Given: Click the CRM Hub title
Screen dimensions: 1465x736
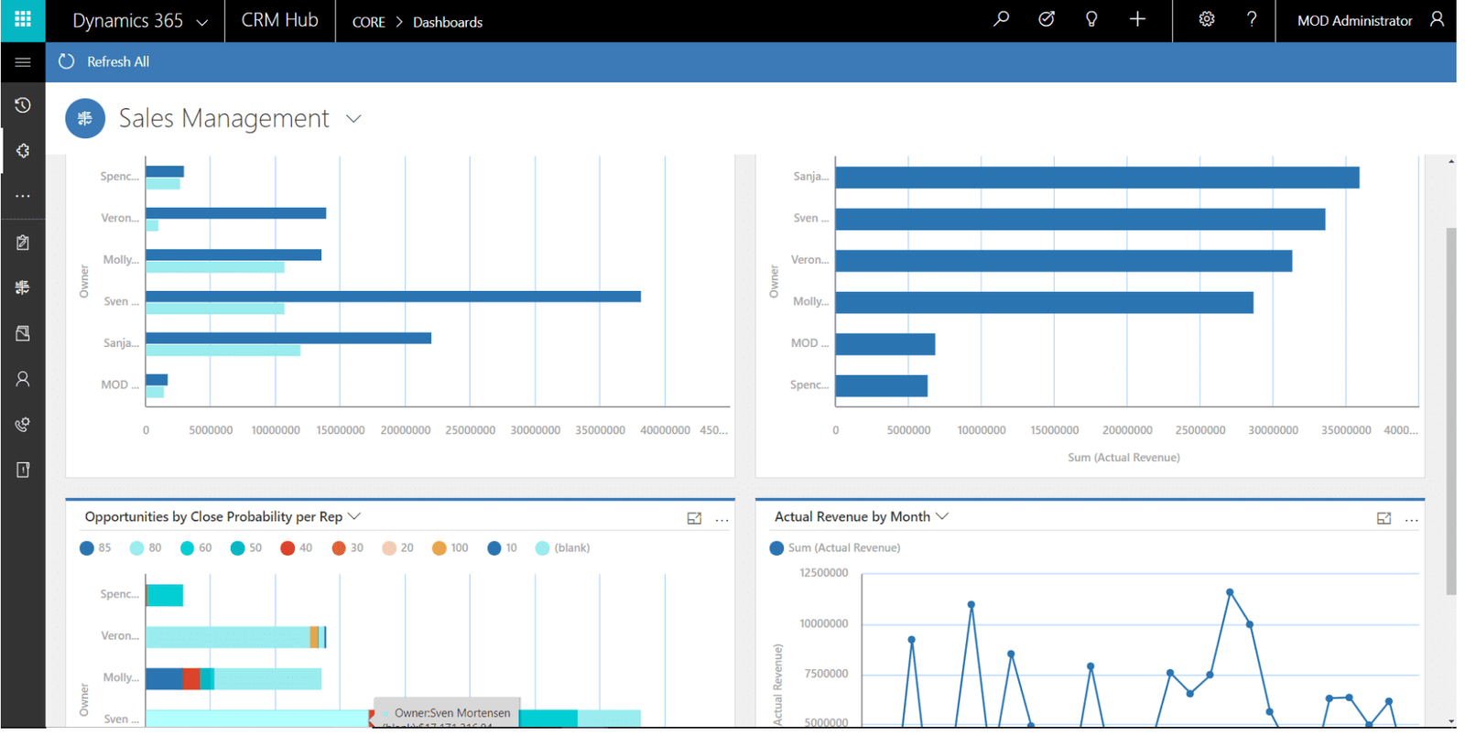Looking at the screenshot, I should 279,20.
